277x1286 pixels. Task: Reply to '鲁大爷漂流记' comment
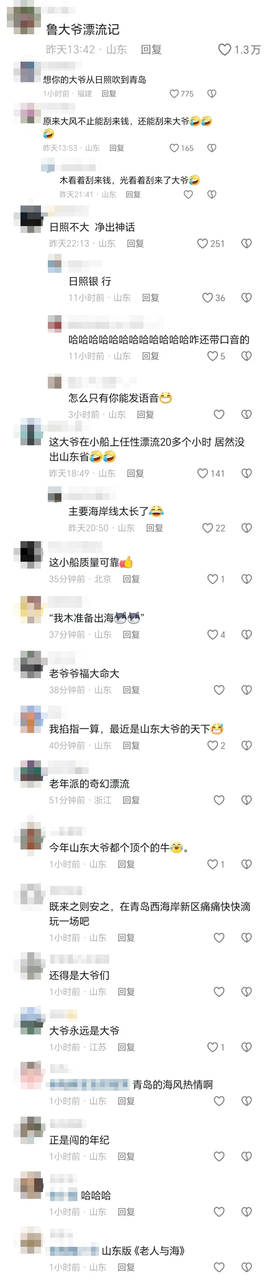tap(151, 49)
